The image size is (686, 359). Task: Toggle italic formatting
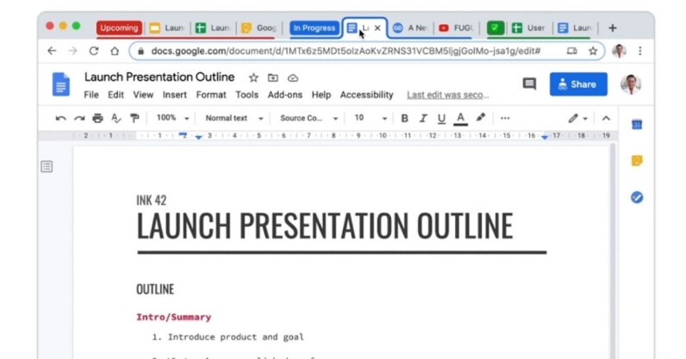[423, 118]
